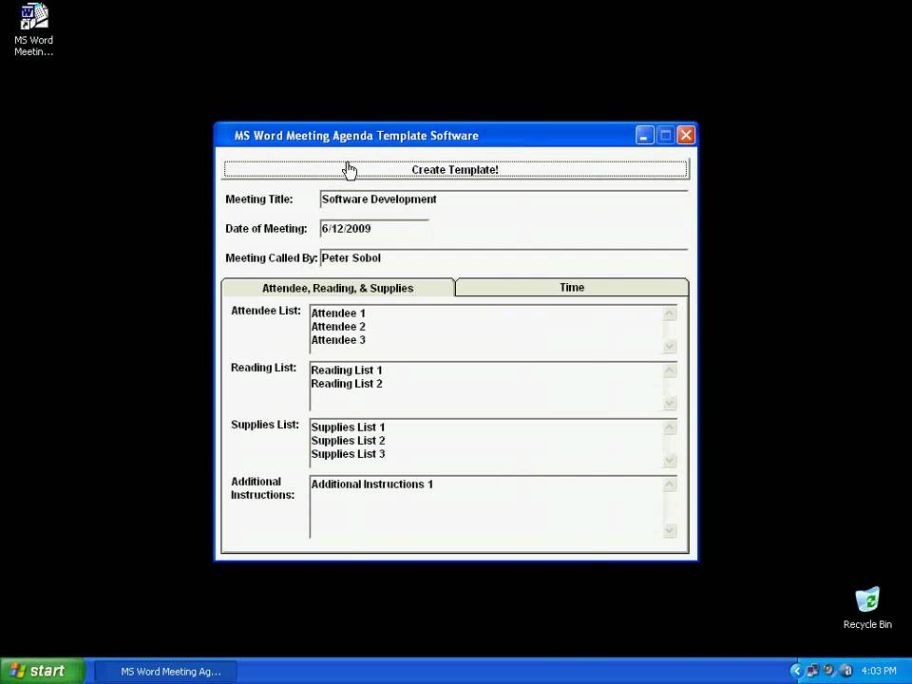Click the Create Template! button

(x=455, y=169)
